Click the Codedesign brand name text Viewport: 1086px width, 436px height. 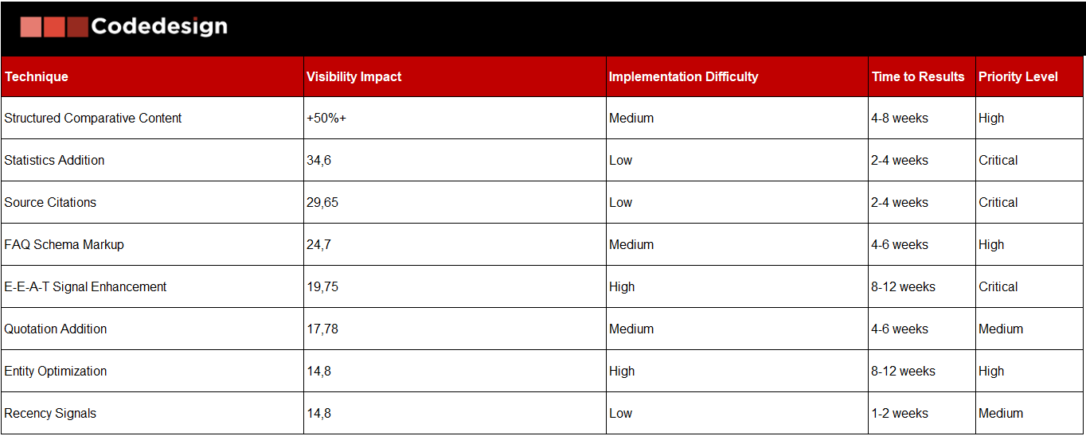(x=159, y=27)
